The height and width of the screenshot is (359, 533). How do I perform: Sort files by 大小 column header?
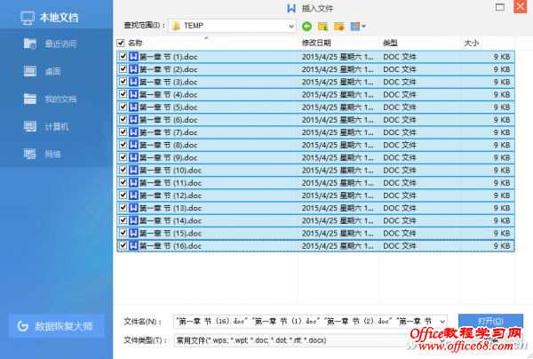click(472, 43)
